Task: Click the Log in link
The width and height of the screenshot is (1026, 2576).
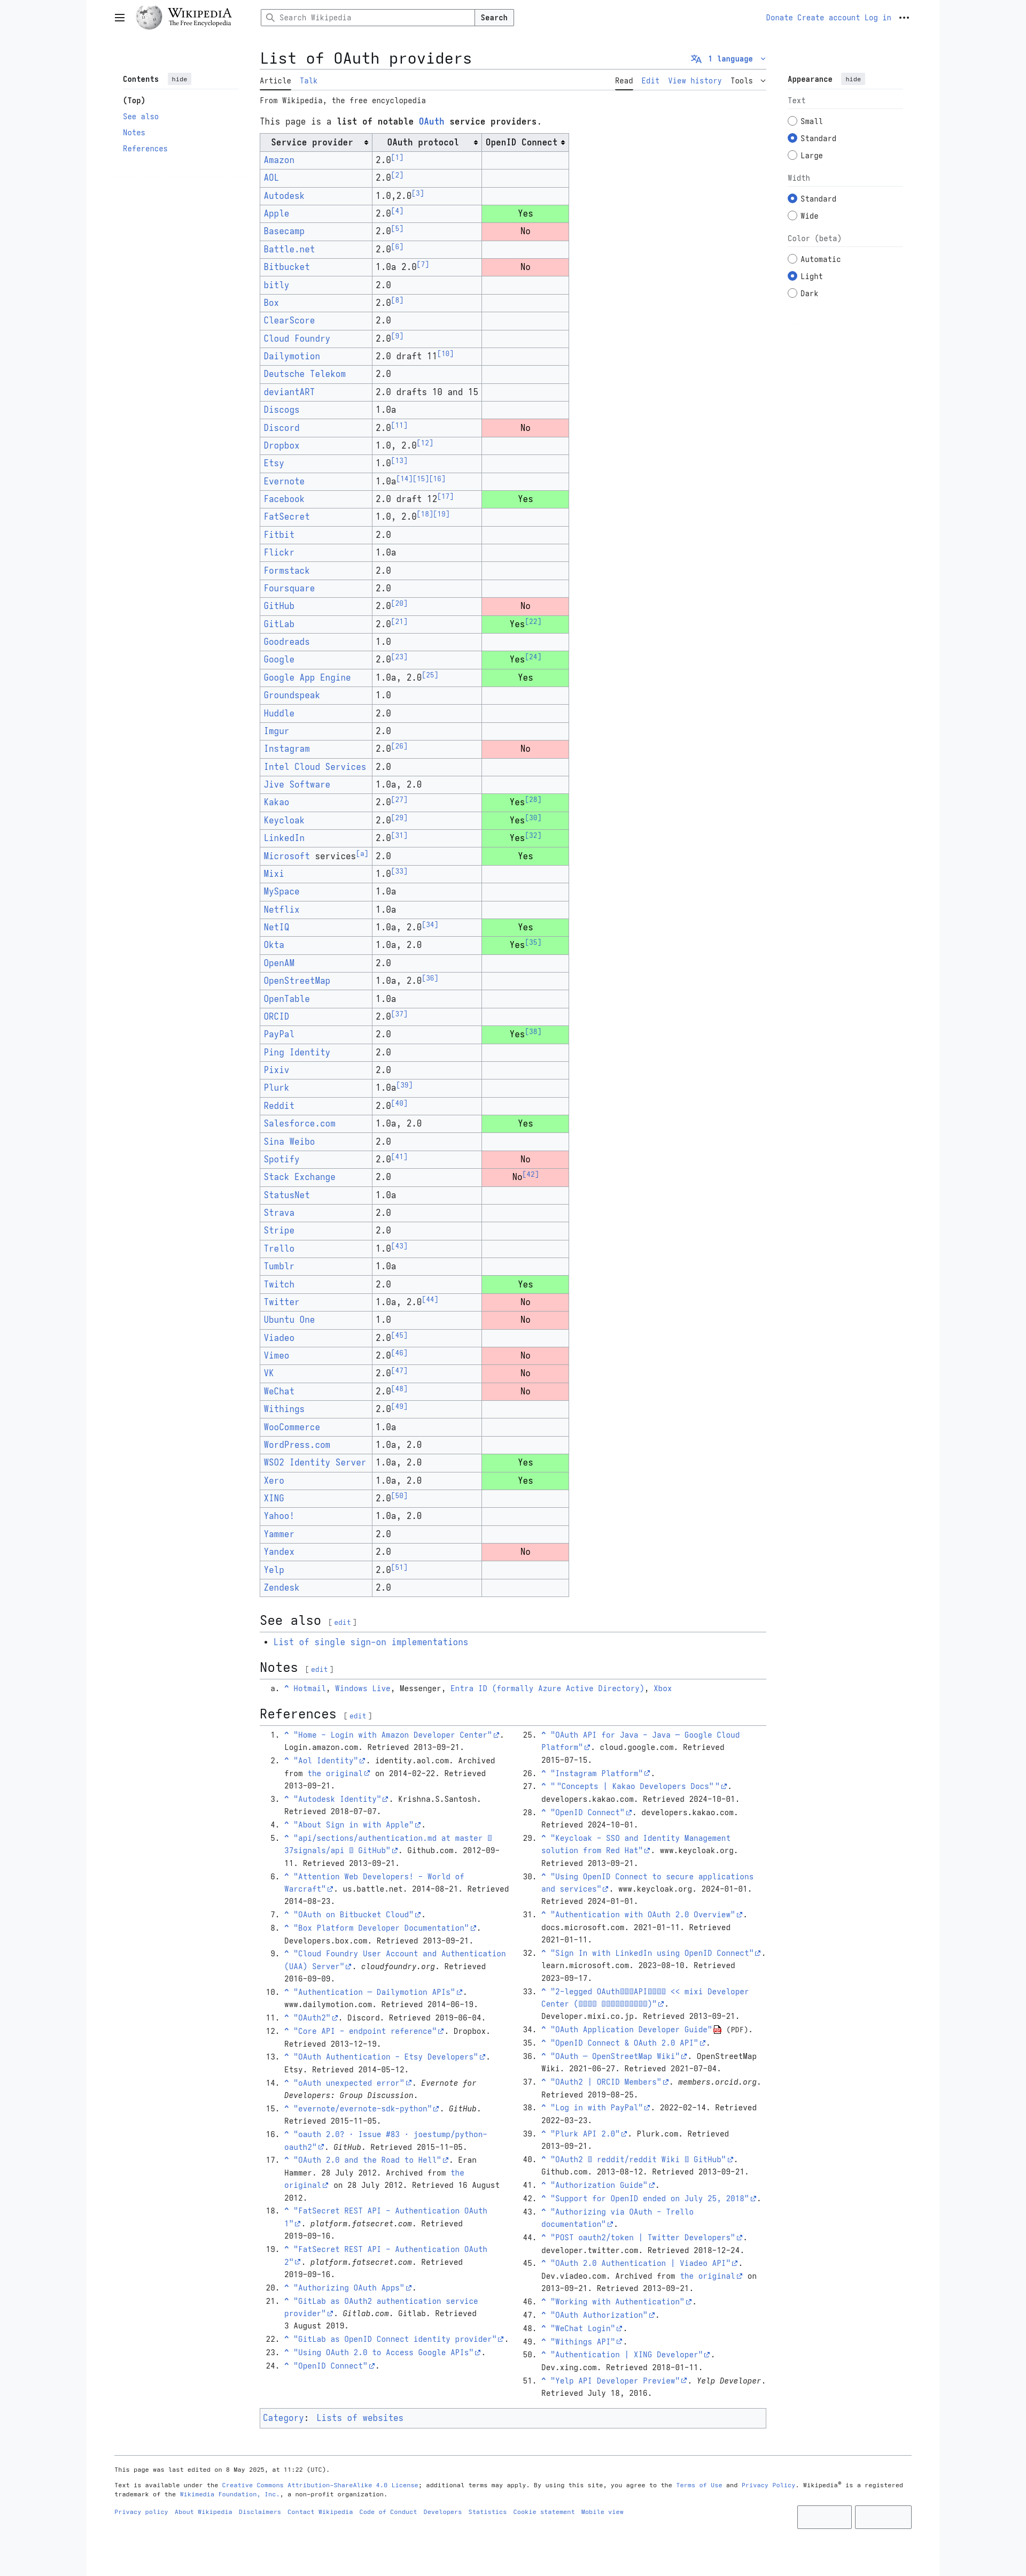Action: click(x=878, y=17)
